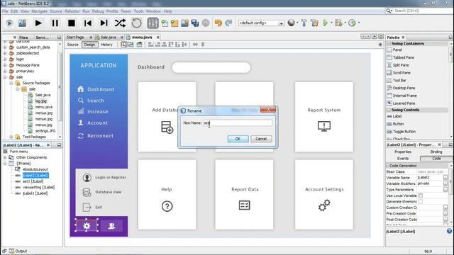Viewport: 454px width, 255px height.
Task: Click OK in Rename dialog
Action: pyautogui.click(x=238, y=139)
